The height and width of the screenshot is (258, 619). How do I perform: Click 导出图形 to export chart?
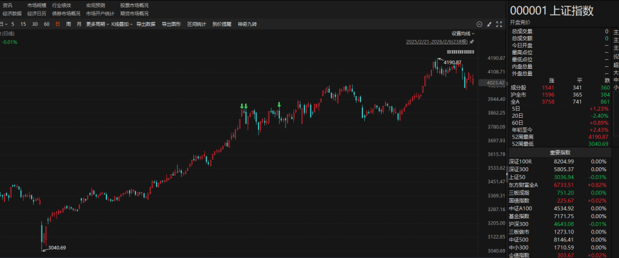click(171, 24)
